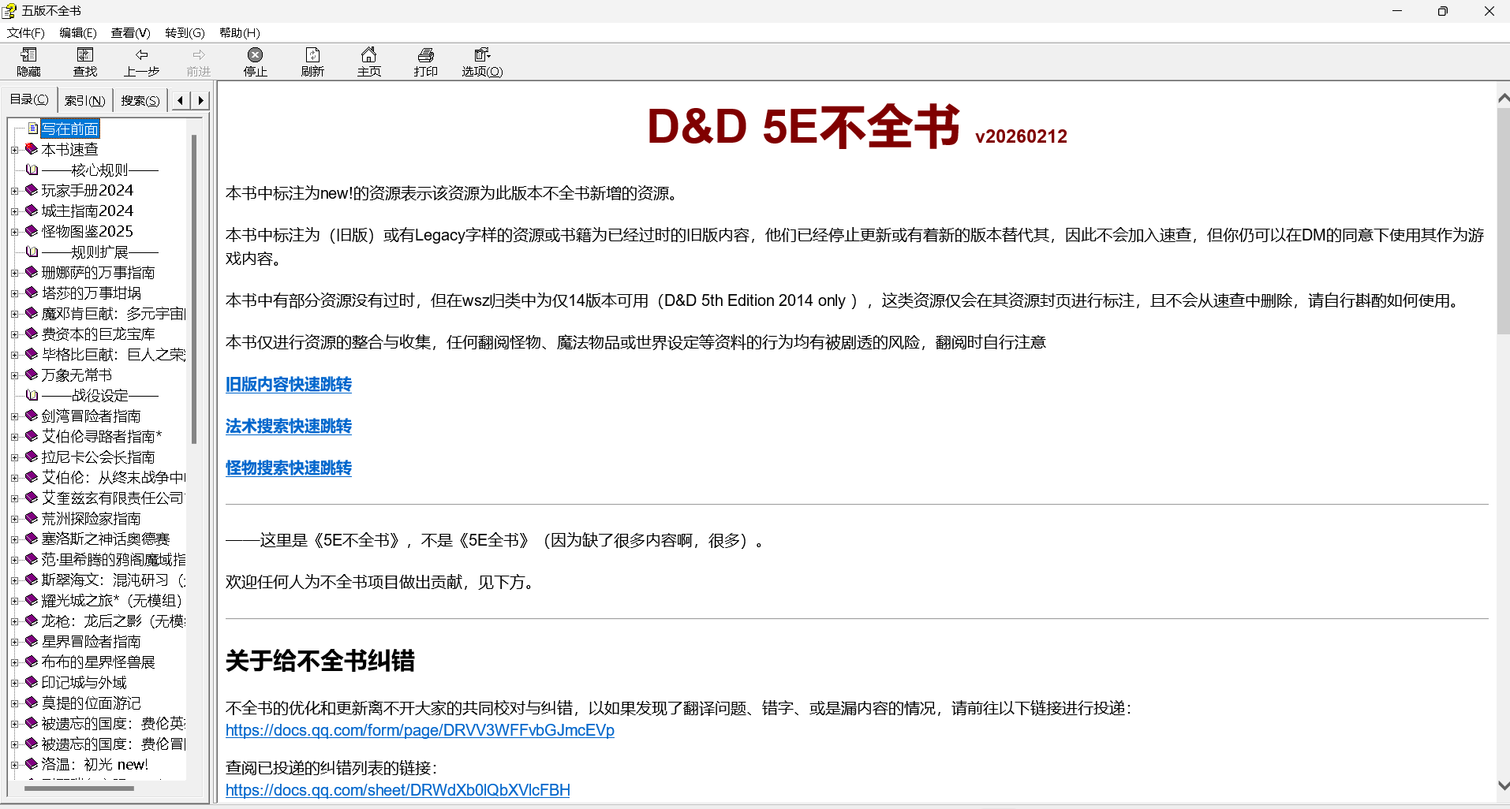Screen dimensions: 1510x809
Task: Switch to the 目录(C) tab
Action: (x=29, y=99)
